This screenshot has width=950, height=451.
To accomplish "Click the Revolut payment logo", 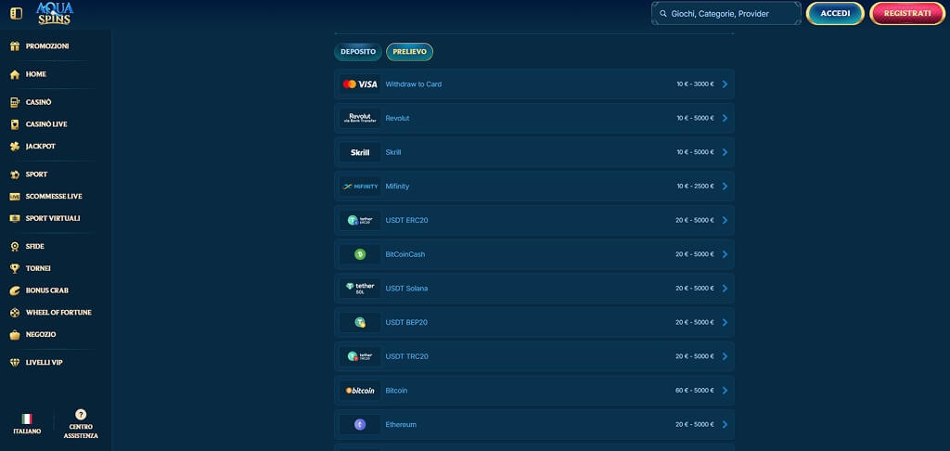I will (360, 118).
